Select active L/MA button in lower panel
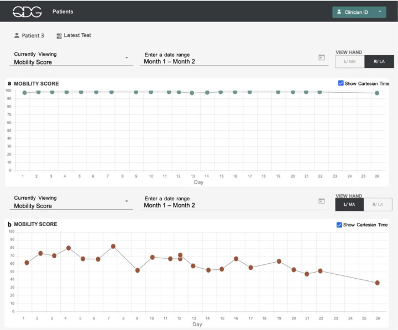Viewport: 398px width, 330px height. [x=349, y=205]
